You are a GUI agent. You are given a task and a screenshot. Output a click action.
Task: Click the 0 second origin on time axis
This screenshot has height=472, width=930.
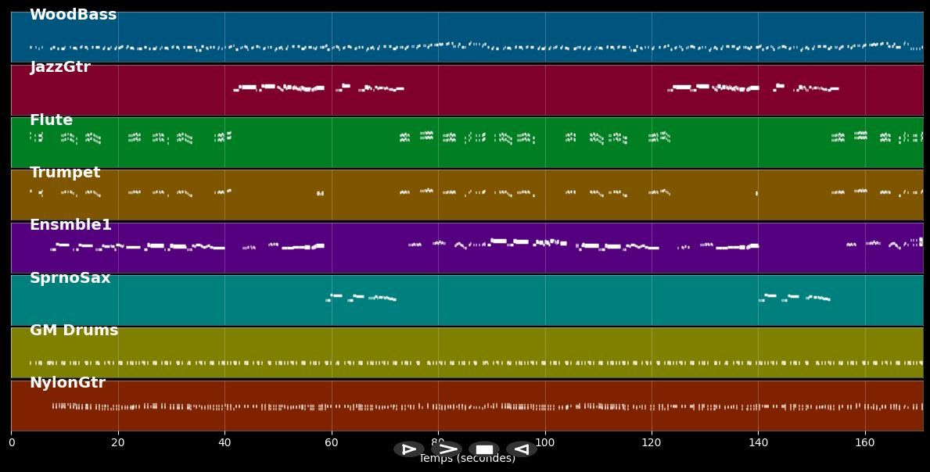tap(11, 443)
